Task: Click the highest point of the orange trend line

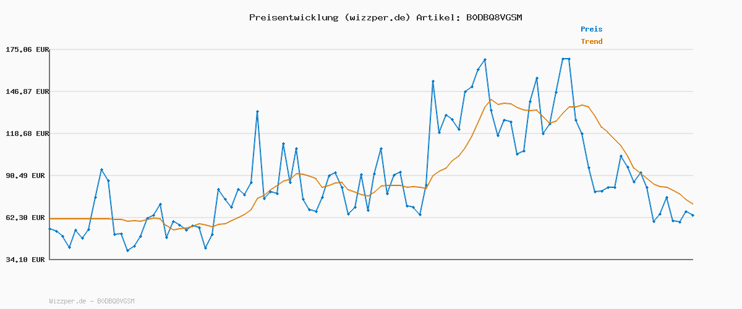Action: (x=491, y=99)
